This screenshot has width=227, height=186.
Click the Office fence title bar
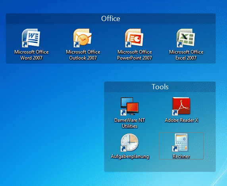click(x=111, y=19)
